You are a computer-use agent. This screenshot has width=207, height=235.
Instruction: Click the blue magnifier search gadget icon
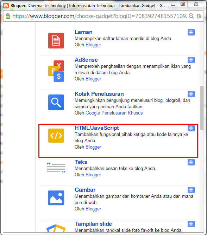[x=56, y=102]
